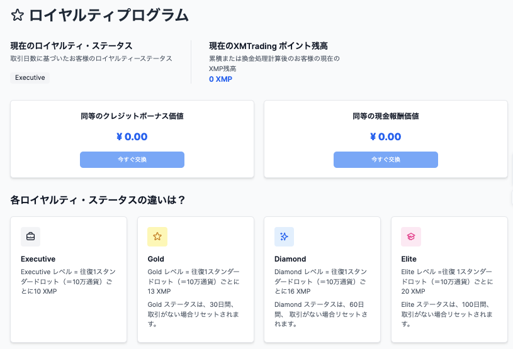Click the 現在のXMTrading ポイント残高 heading
The width and height of the screenshot is (513, 349).
pos(268,46)
